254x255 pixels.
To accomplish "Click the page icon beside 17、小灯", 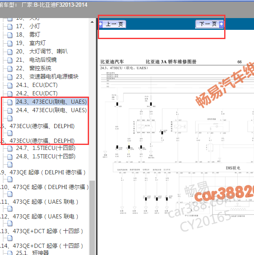I will pyautogui.click(x=10, y=26).
